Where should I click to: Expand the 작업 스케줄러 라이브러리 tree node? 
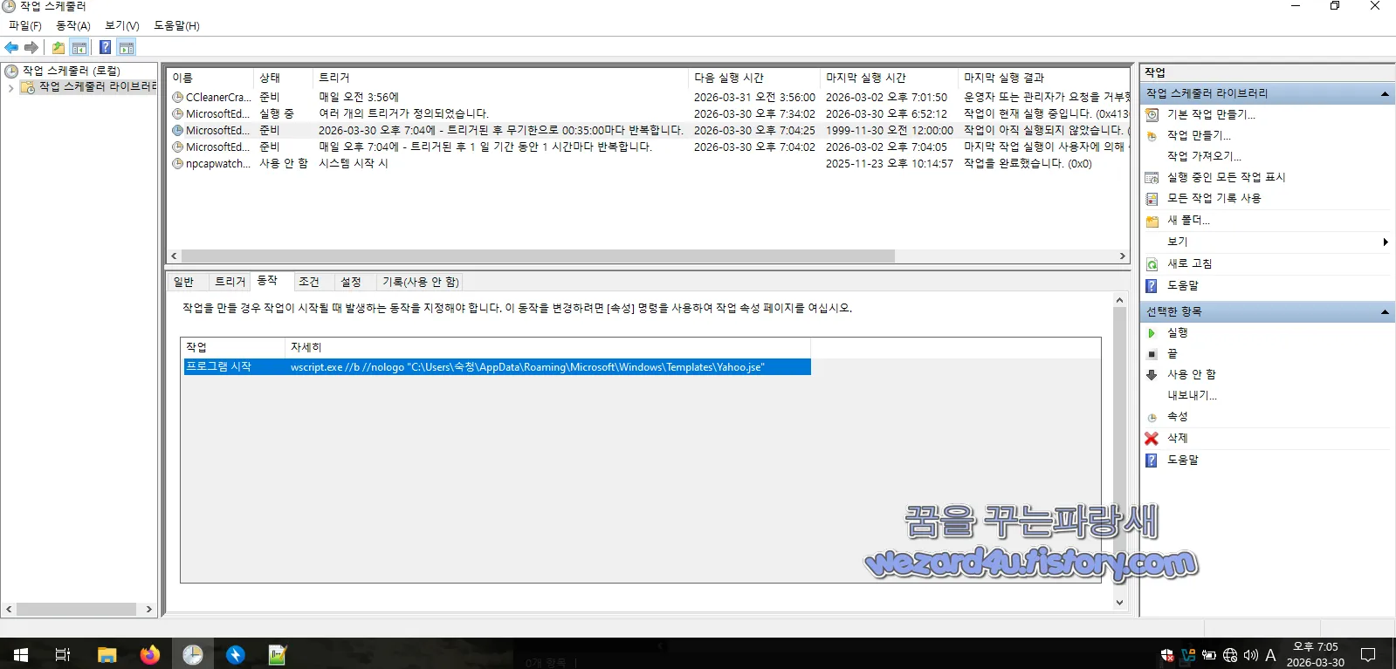click(10, 87)
